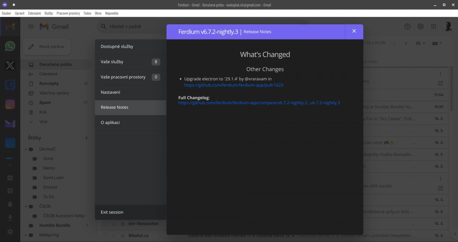Create a new label with plus

pos(86,138)
